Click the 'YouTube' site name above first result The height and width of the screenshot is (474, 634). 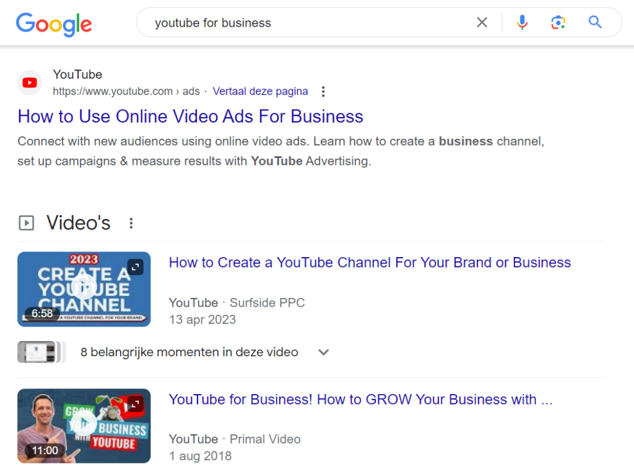coord(77,74)
